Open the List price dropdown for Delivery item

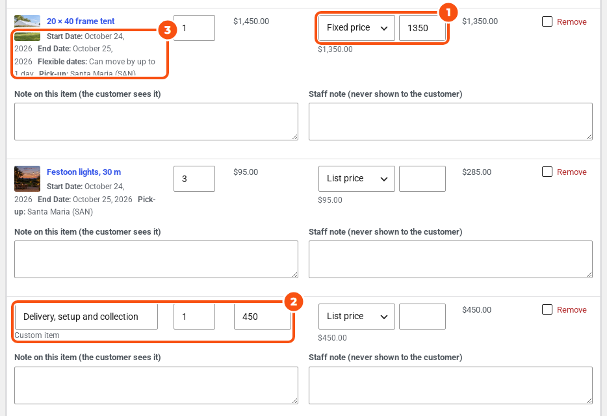[x=357, y=317]
